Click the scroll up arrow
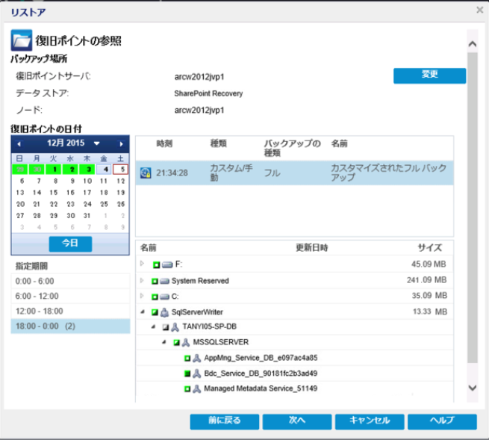This screenshot has height=440, width=489. pyautogui.click(x=473, y=44)
